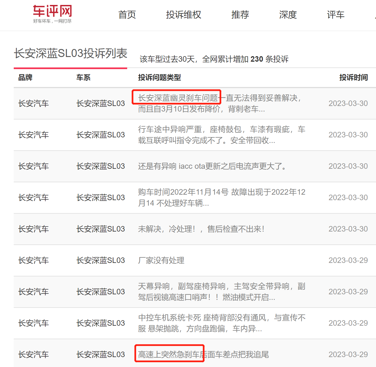Screen dimensions: 376x367
Task: Click date 2023-03-29 in 中控车机系统卡死 row
Action: click(348, 323)
